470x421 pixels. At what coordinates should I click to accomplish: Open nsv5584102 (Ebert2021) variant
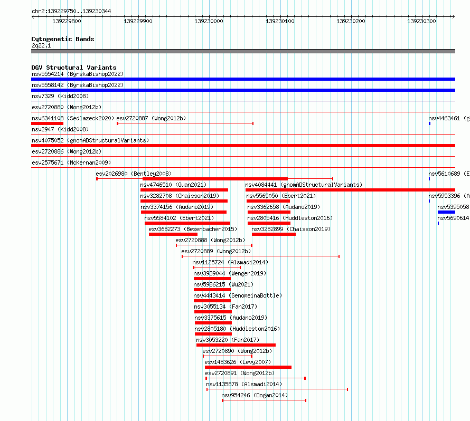click(179, 218)
